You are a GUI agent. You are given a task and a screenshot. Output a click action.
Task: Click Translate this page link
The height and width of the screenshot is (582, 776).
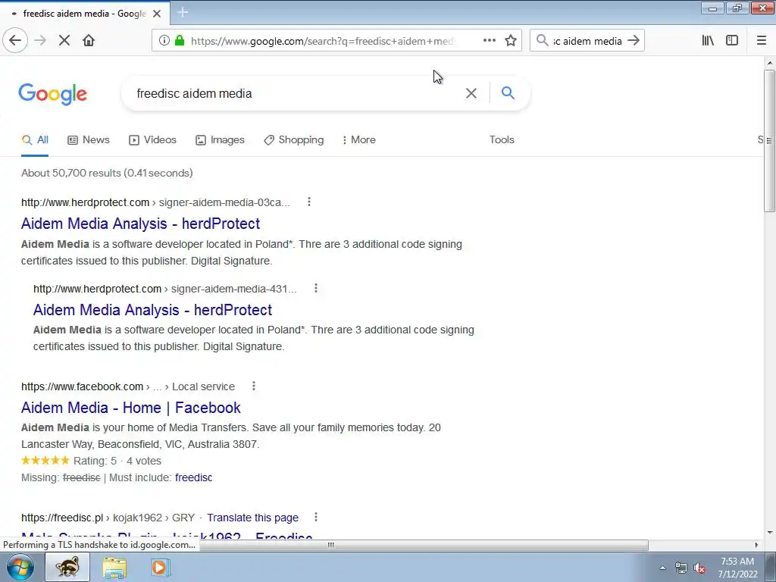pos(252,518)
